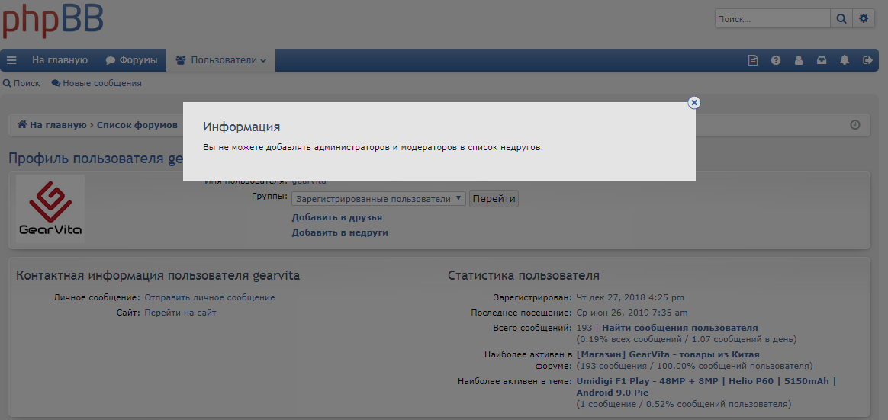This screenshot has width=888, height=420.
Task: Click the logout arrow icon
Action: coord(867,60)
